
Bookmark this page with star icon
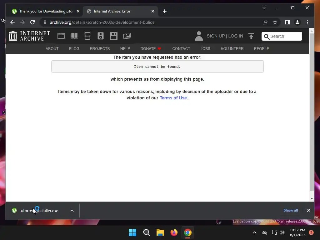[275, 22]
